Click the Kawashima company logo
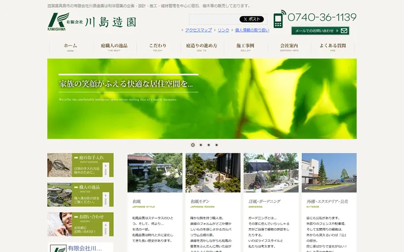This screenshot has width=404, height=252. 92,22
